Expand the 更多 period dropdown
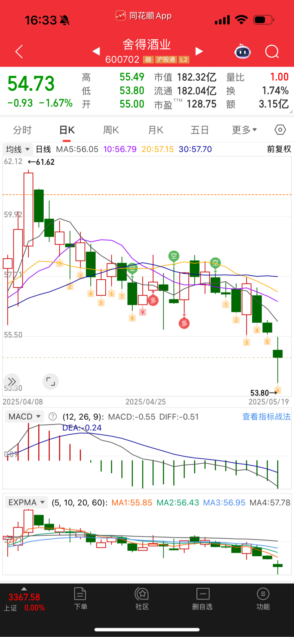 pyautogui.click(x=244, y=130)
